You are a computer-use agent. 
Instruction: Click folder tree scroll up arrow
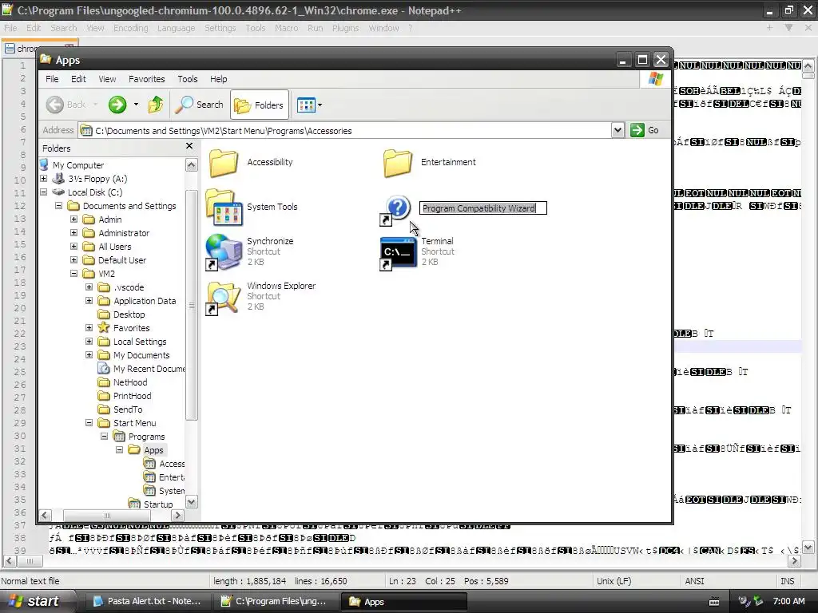coord(192,165)
